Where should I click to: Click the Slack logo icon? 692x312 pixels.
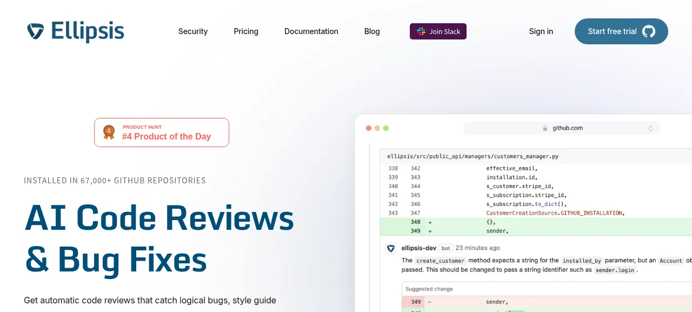coord(421,31)
